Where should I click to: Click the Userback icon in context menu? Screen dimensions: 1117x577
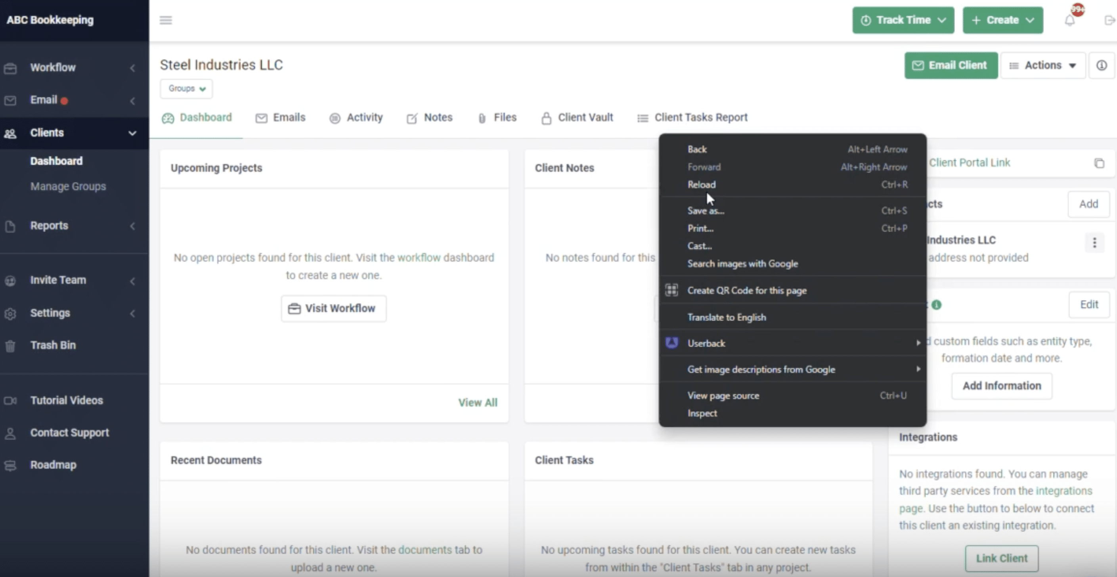click(672, 343)
